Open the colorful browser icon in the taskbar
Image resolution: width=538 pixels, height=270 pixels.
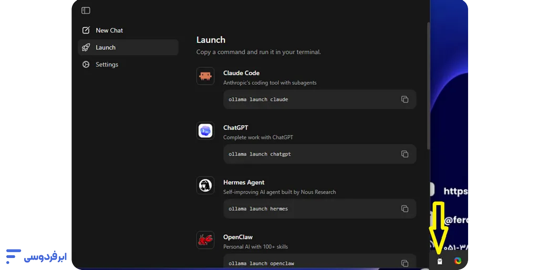(x=458, y=261)
